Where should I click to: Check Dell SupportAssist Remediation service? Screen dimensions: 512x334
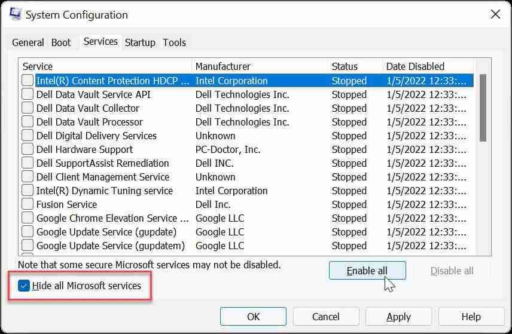pos(28,163)
